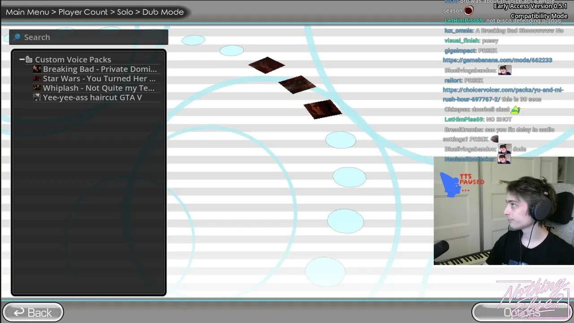This screenshot has height=323, width=574.
Task: Click the BreadCrumbs chat username
Action: (464, 130)
